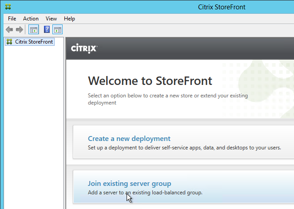Choose Create a new deployment
This screenshot has height=209, width=294.
point(129,139)
